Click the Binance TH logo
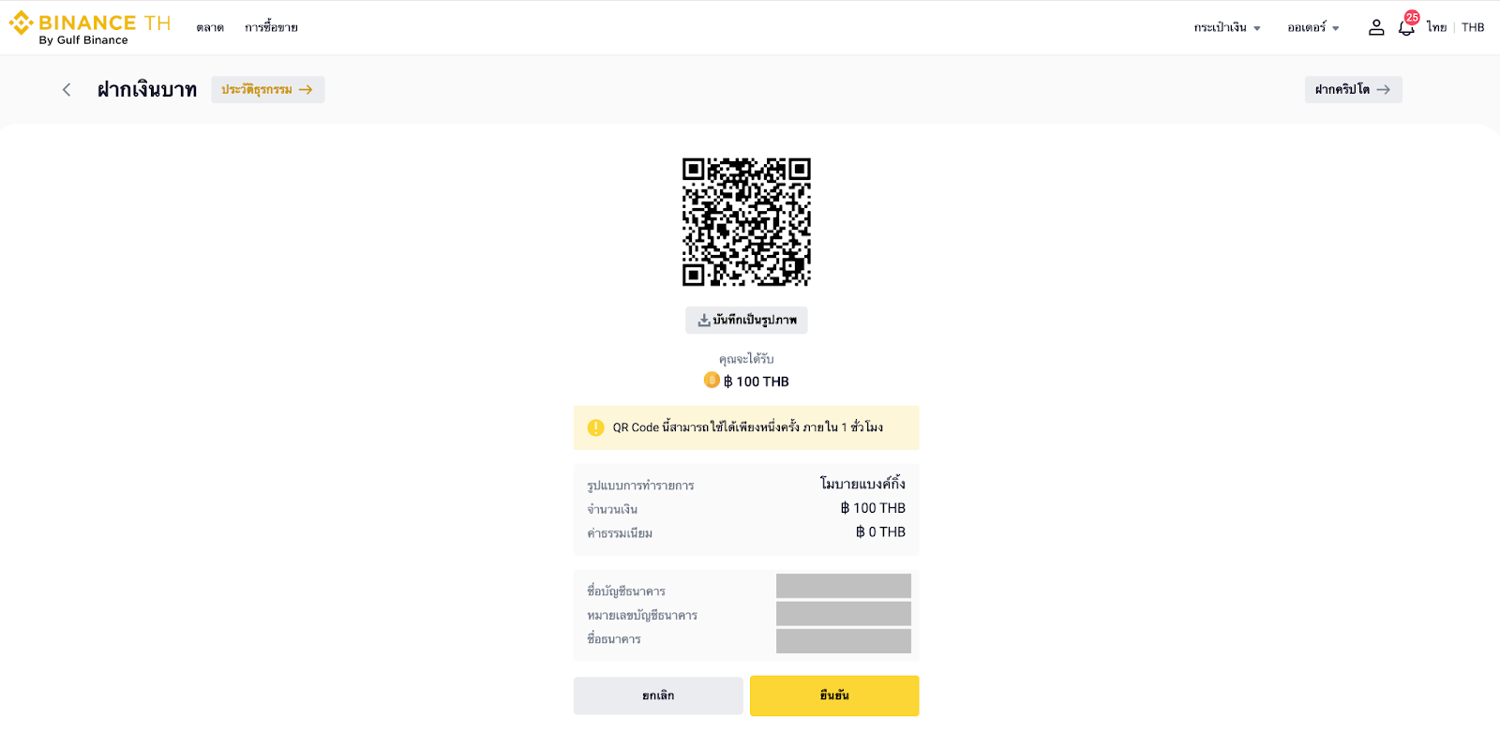Viewport: 1500px width, 734px height. [x=89, y=28]
